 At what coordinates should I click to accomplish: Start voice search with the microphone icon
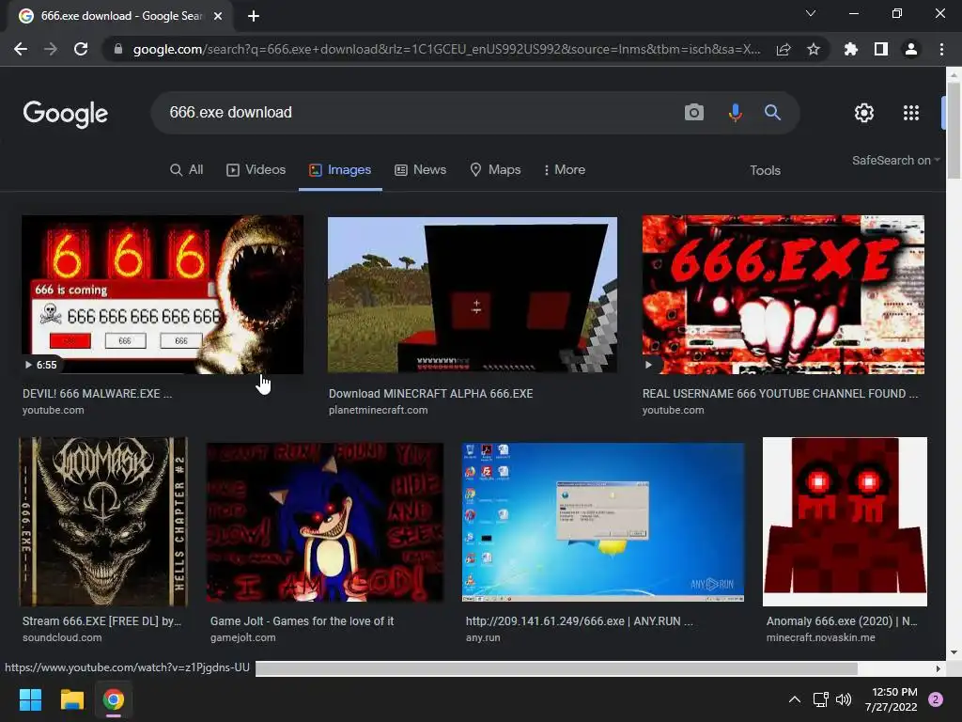(x=735, y=113)
